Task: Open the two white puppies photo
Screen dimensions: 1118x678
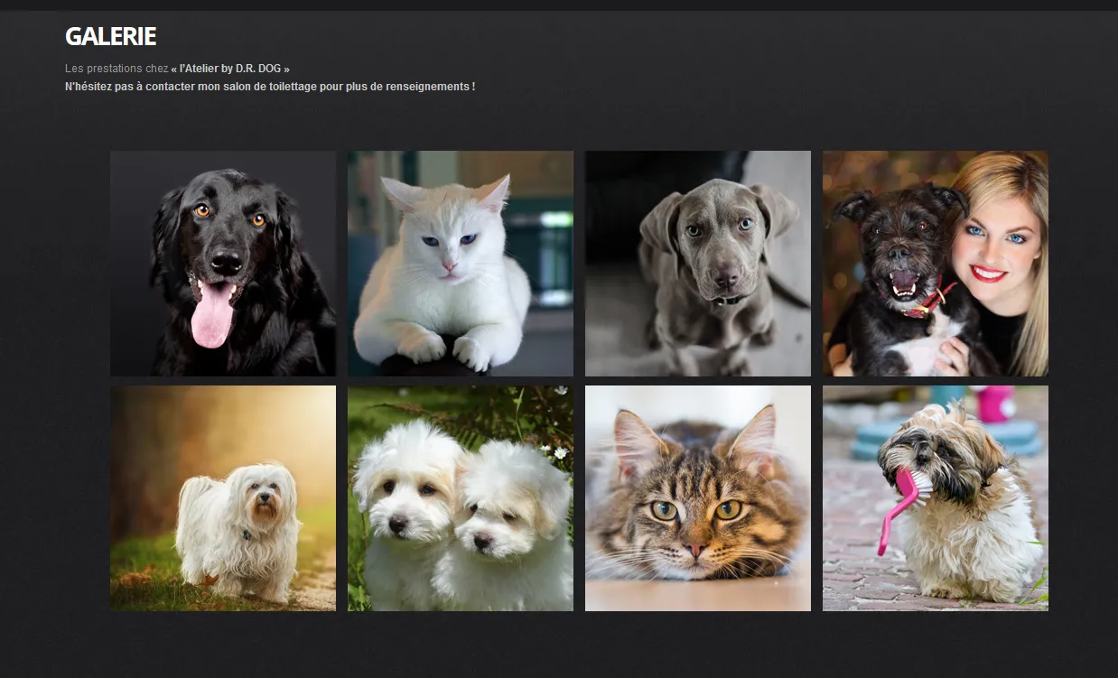Action: pos(461,498)
